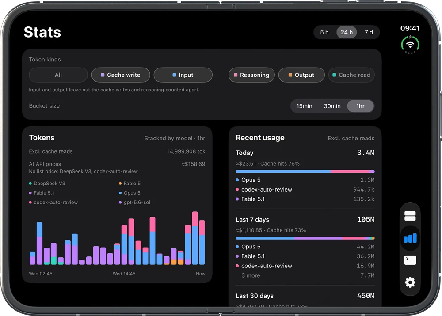Click the DeepSeek V3 legend entry
Viewport: 442px width, 316px height.
pos(47,184)
